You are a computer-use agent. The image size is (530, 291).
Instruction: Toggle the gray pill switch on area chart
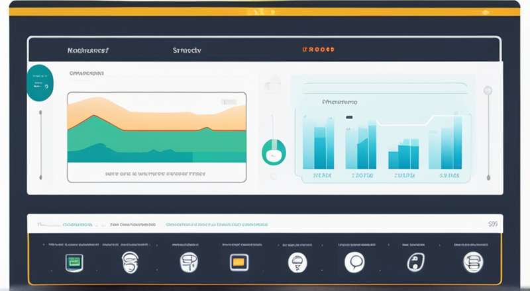[x=229, y=102]
